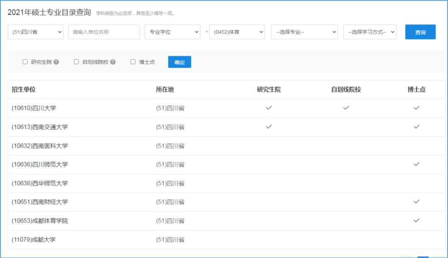Click 成都体育学院's 博士点 checkmark

(x=416, y=220)
